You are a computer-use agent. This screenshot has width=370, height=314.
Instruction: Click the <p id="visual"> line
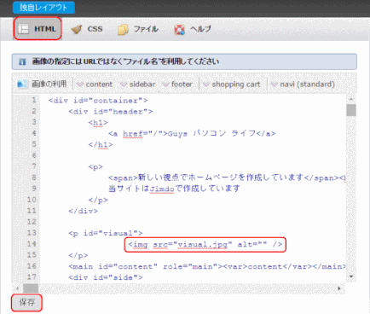pyautogui.click(x=106, y=234)
